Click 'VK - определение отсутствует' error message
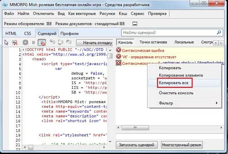Viewport: 228px width, 154px height. click(x=149, y=57)
